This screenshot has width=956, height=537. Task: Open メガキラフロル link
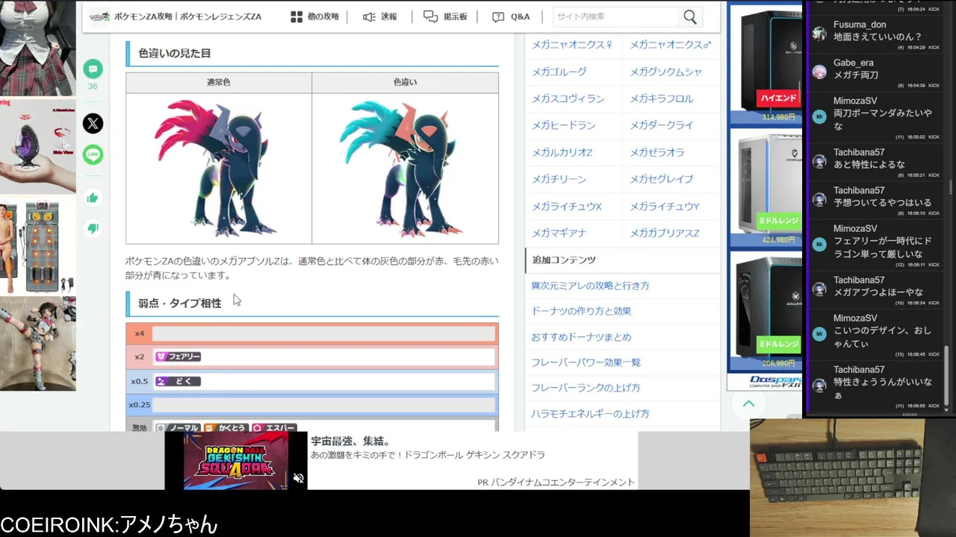pyautogui.click(x=662, y=98)
